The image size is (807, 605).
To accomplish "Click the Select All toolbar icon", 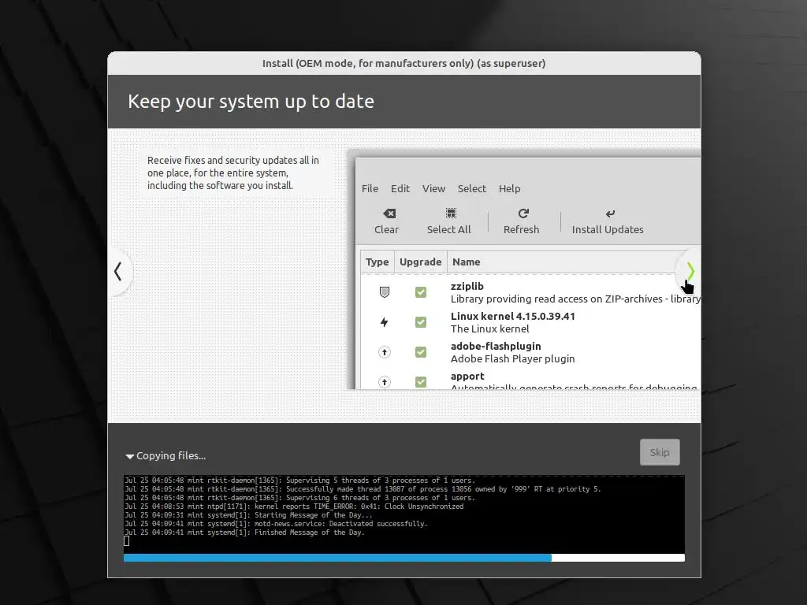I will click(451, 213).
